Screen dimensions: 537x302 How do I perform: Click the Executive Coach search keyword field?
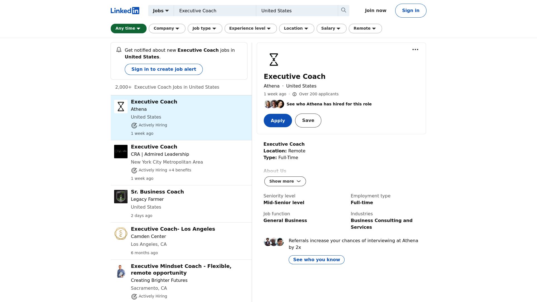[215, 11]
